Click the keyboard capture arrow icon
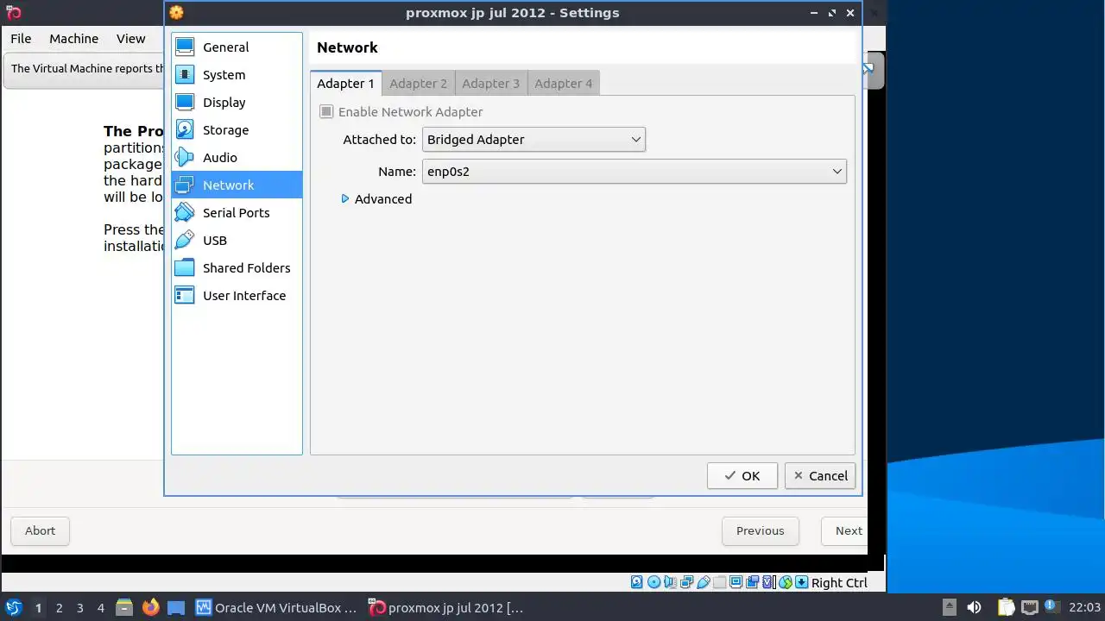This screenshot has height=621, width=1105. point(801,582)
